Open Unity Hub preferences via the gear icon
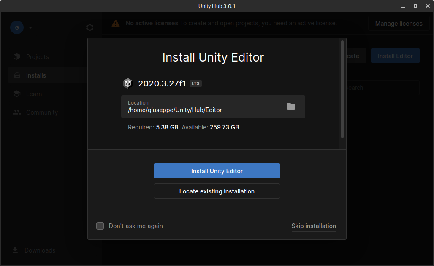This screenshot has height=266, width=434. (90, 27)
